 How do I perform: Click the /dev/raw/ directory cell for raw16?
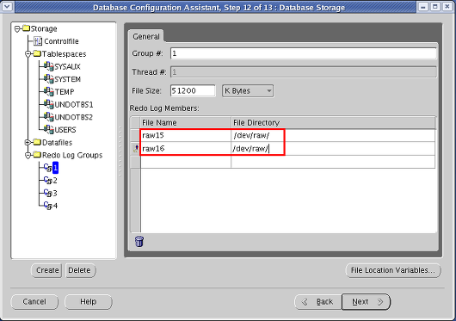click(333, 149)
